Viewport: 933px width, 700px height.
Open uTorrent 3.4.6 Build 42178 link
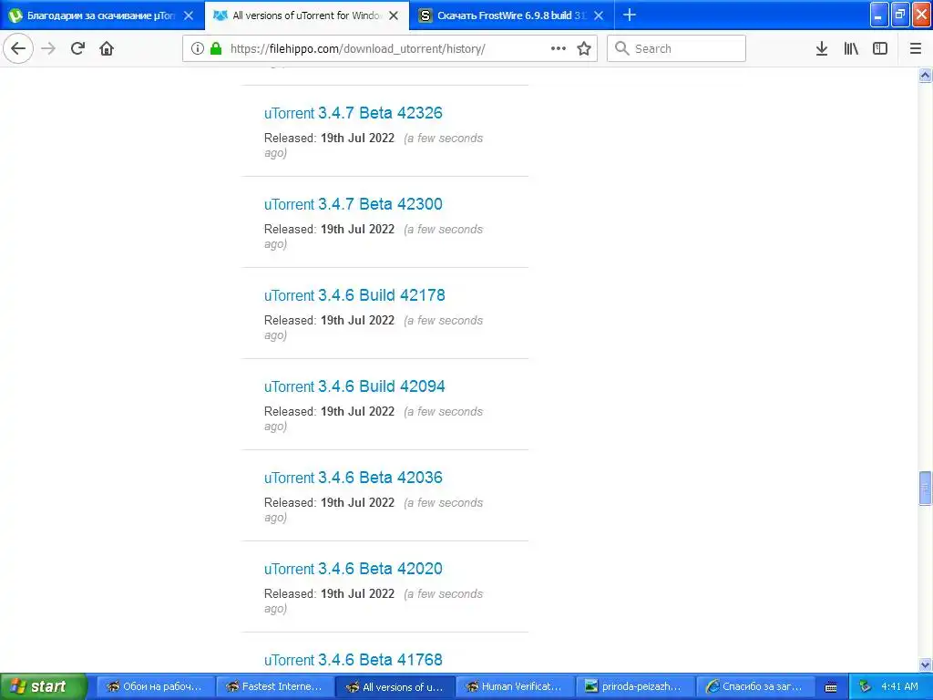tap(354, 294)
